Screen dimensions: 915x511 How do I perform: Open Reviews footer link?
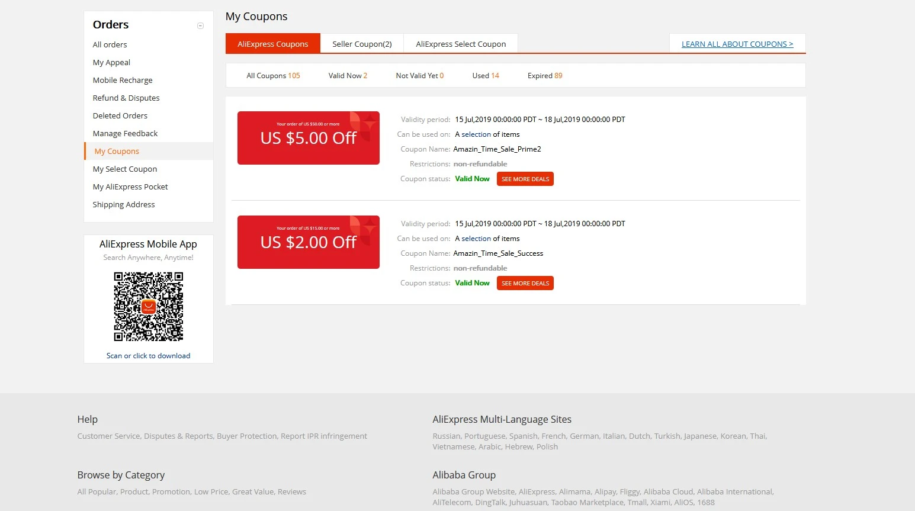[292, 492]
